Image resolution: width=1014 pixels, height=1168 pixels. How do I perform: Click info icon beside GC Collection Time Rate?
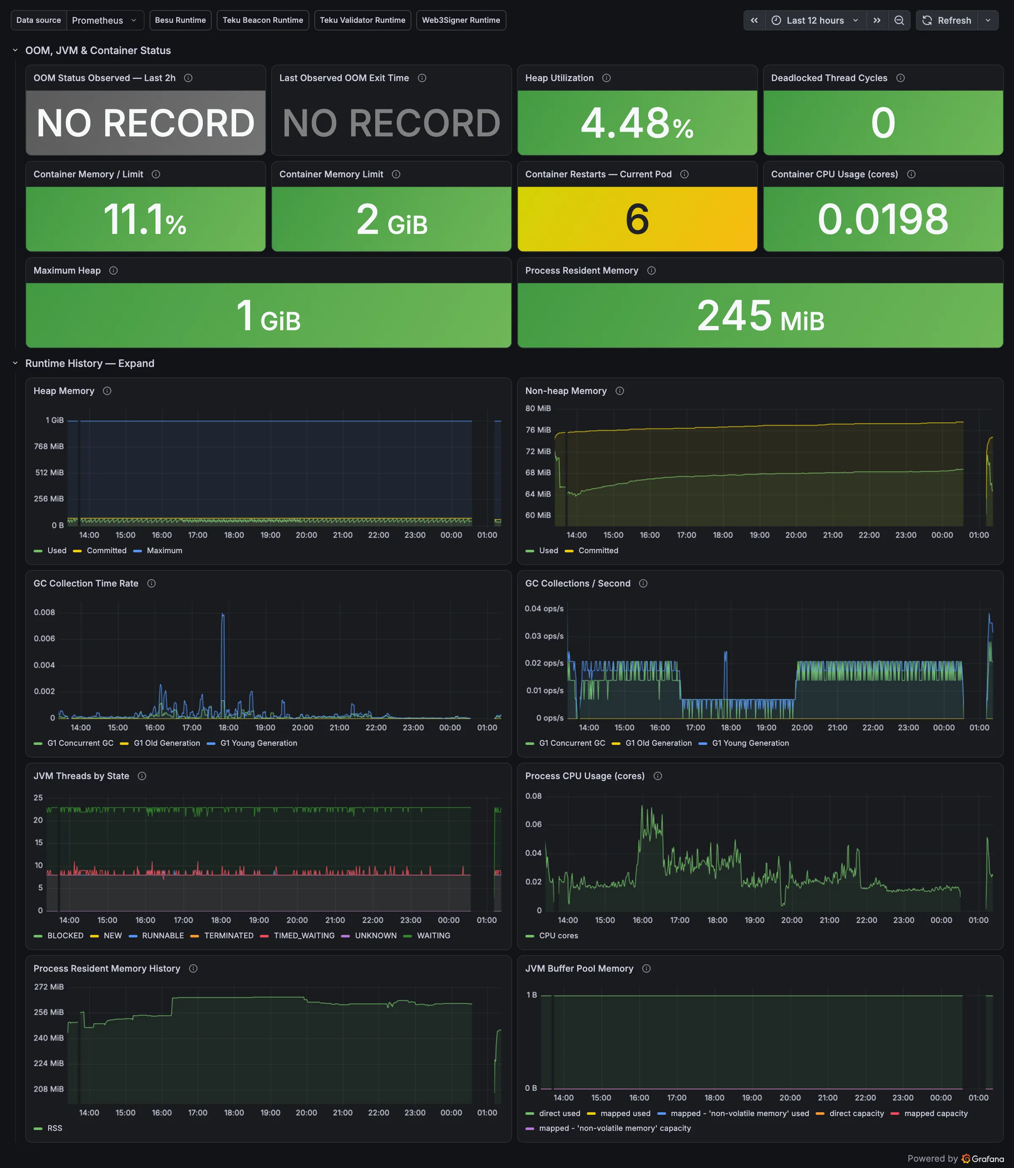[x=151, y=583]
